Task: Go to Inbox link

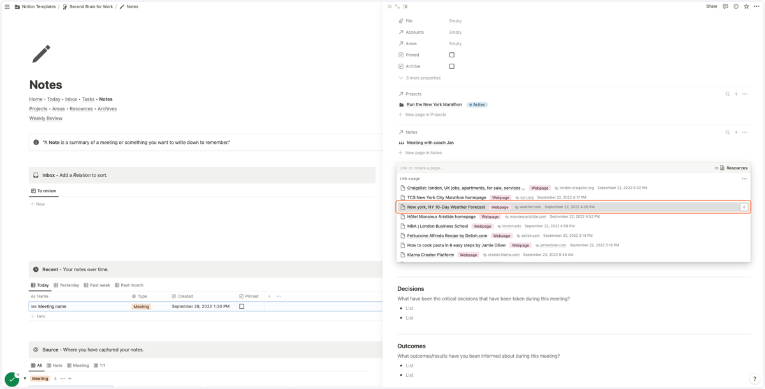Action: (x=71, y=99)
